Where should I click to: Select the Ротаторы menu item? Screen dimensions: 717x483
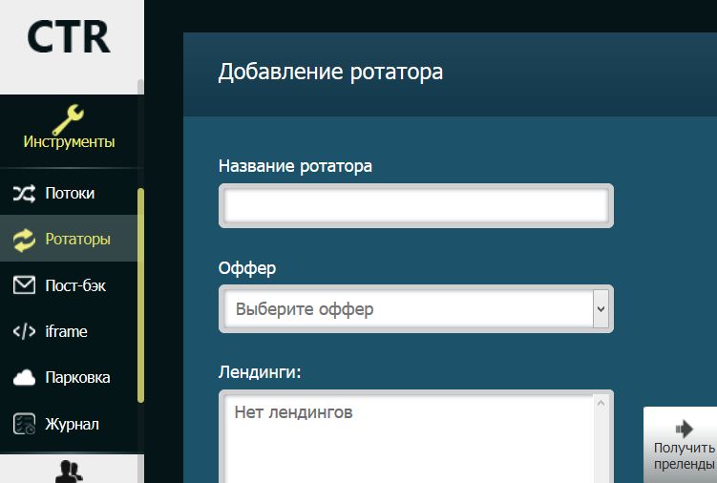pyautogui.click(x=69, y=239)
